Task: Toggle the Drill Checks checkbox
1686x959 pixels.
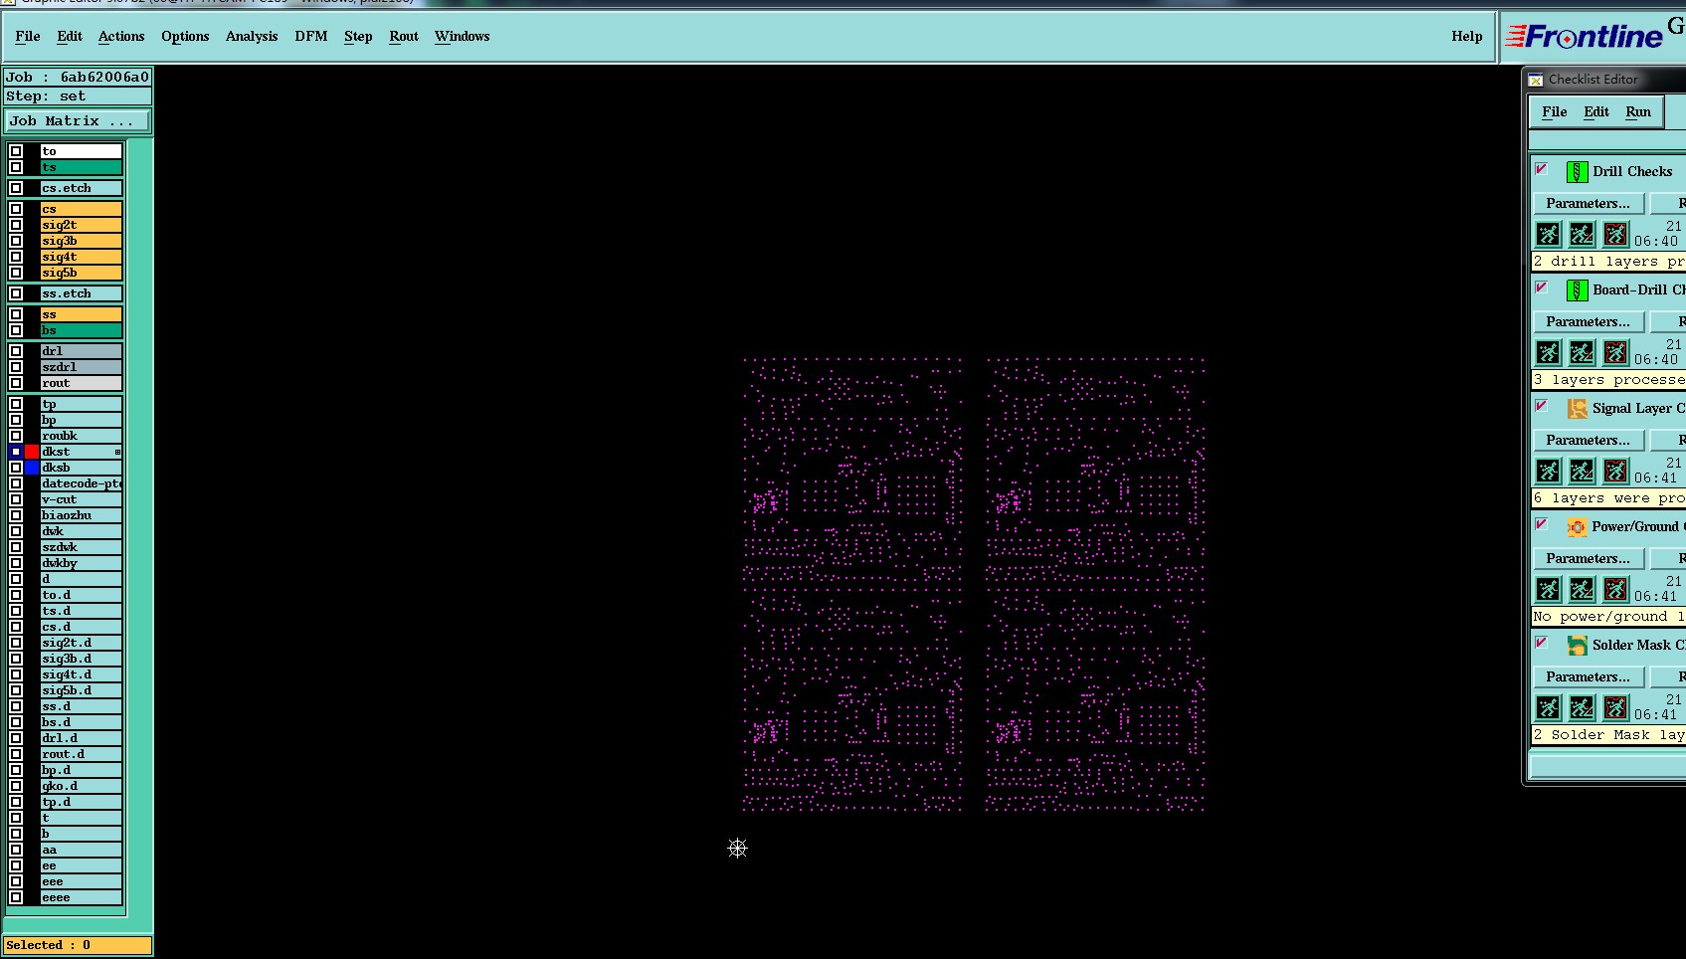Action: pos(1542,169)
